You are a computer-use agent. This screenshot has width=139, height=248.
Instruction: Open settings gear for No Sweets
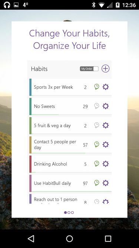(x=106, y=106)
